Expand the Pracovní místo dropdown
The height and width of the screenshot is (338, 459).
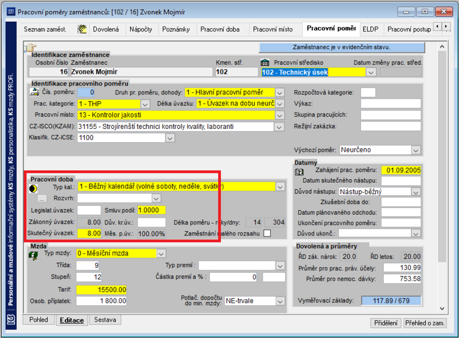click(279, 116)
